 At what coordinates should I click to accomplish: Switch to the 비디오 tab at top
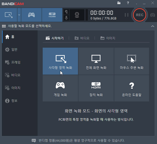click(x=82, y=38)
